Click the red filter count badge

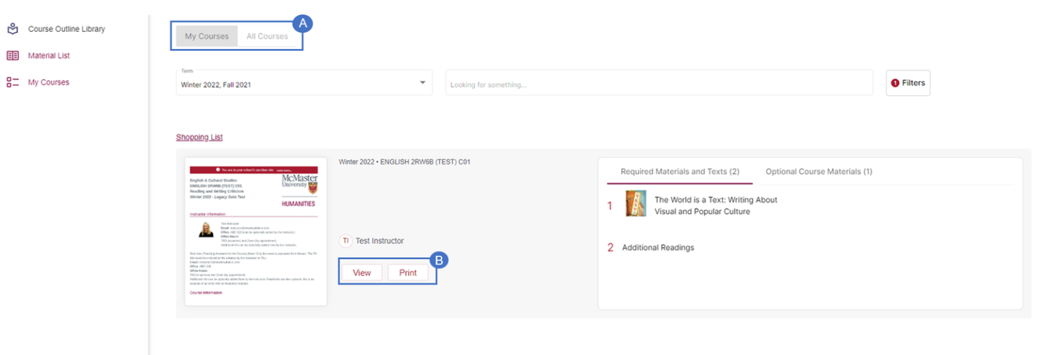pyautogui.click(x=895, y=83)
